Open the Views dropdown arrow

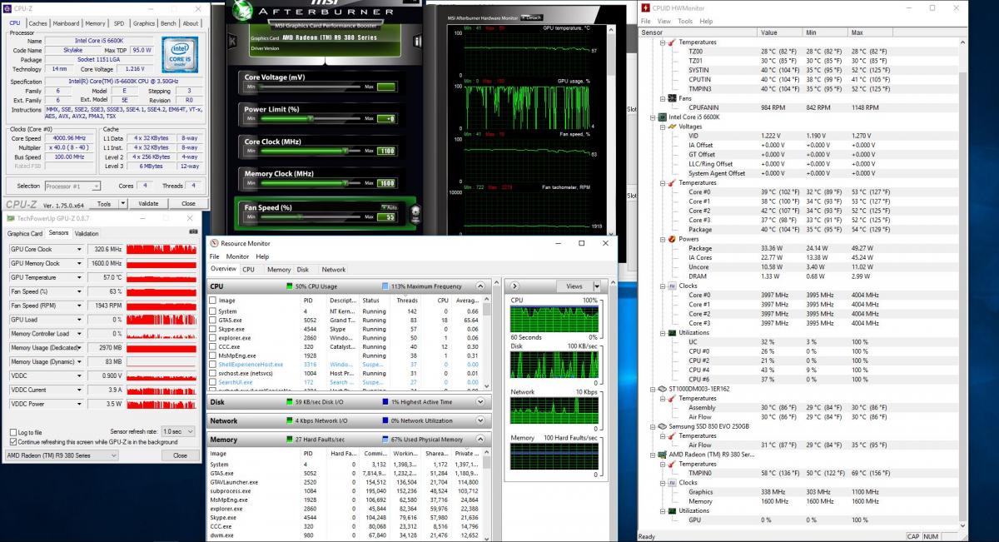(596, 286)
